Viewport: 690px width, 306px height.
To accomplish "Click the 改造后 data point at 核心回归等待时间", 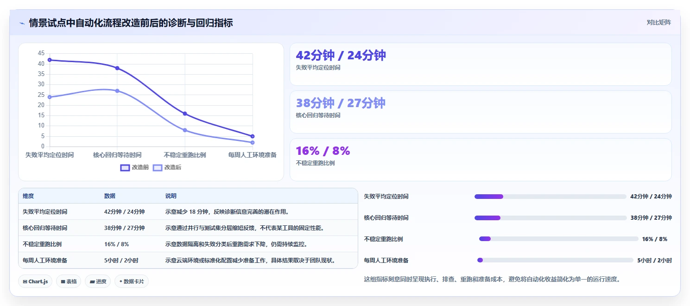I will (x=117, y=91).
